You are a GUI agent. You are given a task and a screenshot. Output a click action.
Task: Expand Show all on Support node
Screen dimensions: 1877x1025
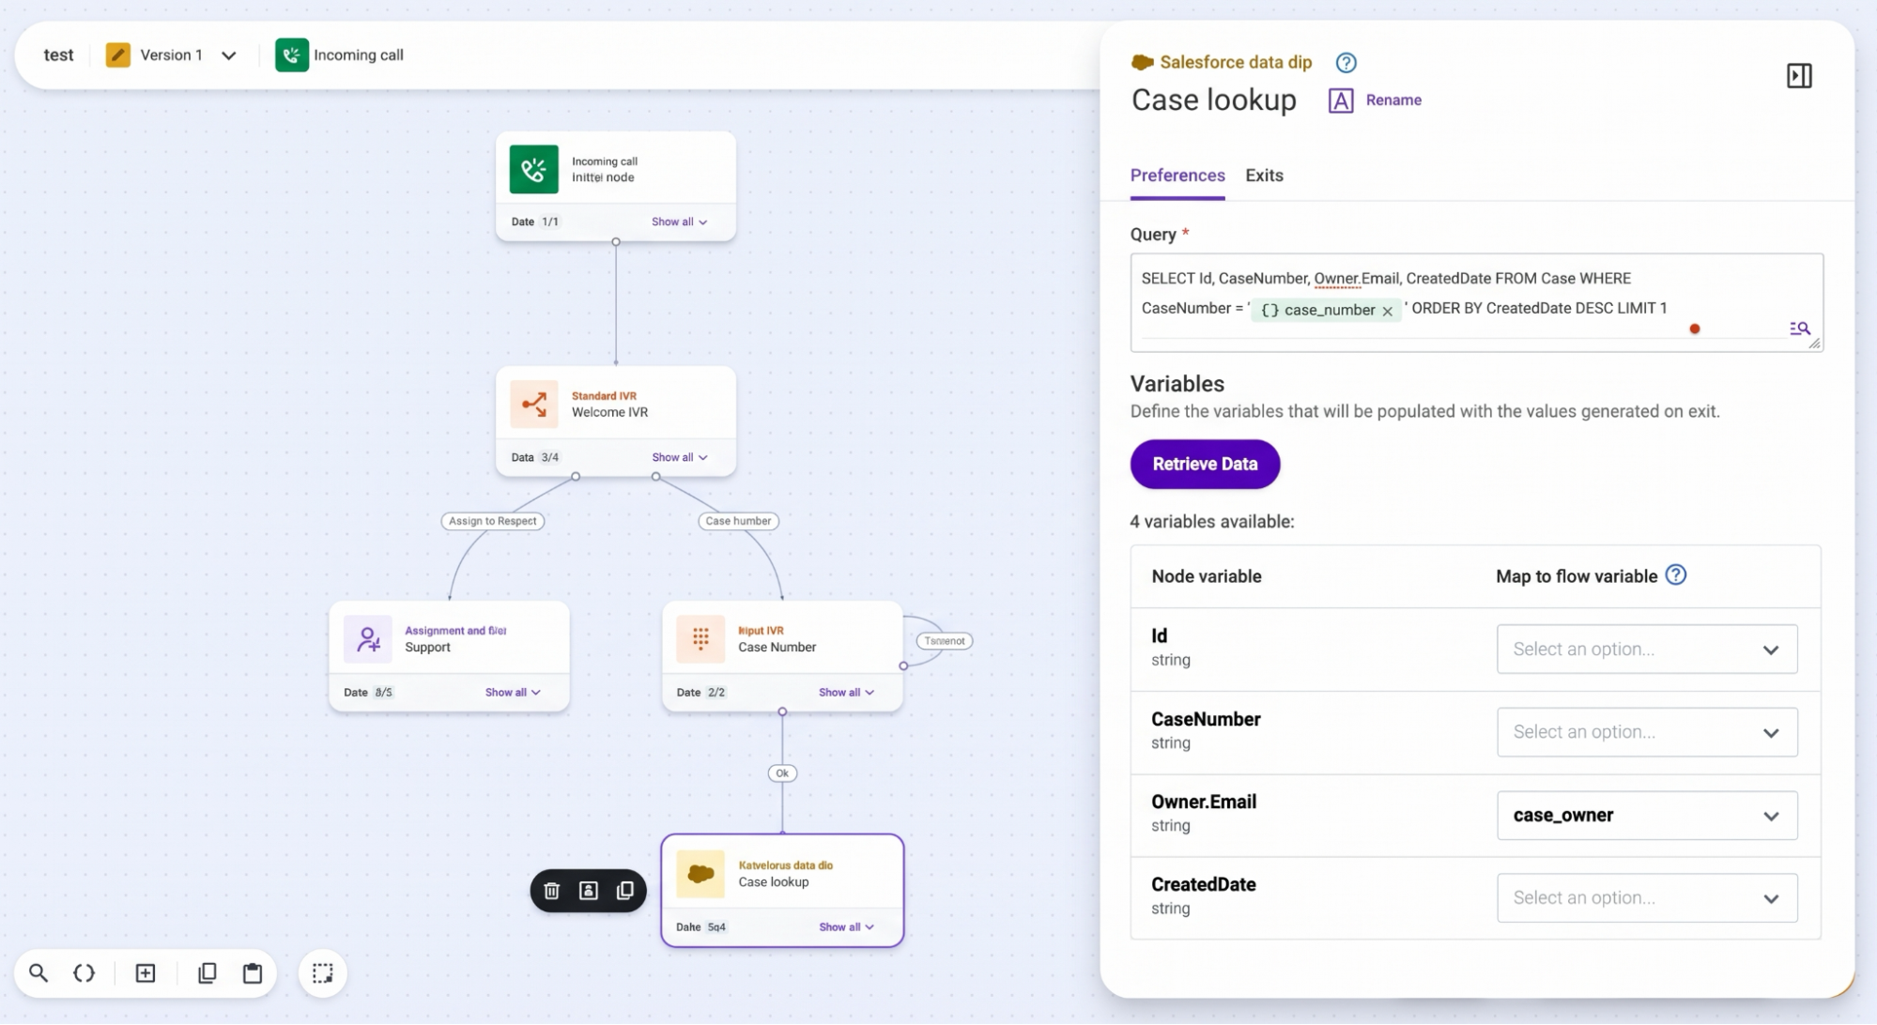point(513,693)
